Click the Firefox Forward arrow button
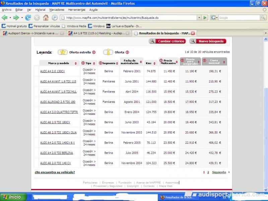The image size is (268, 201). point(16,18)
